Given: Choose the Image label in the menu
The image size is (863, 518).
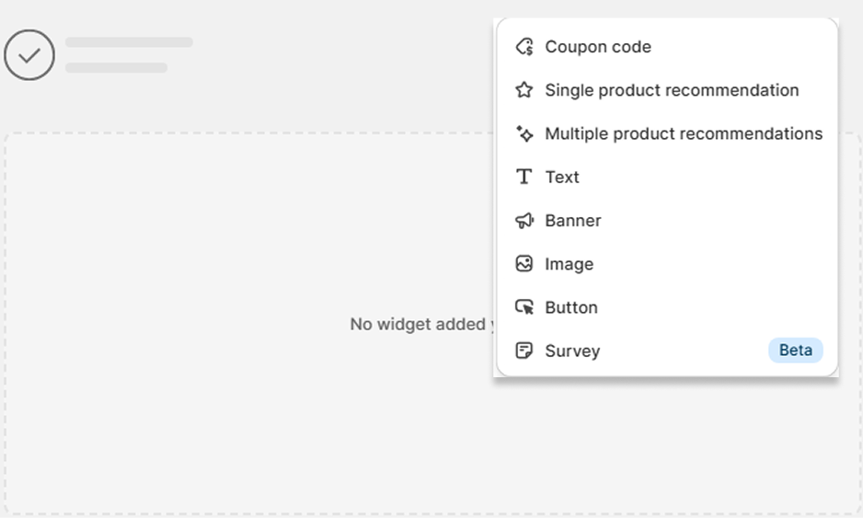Looking at the screenshot, I should point(569,264).
